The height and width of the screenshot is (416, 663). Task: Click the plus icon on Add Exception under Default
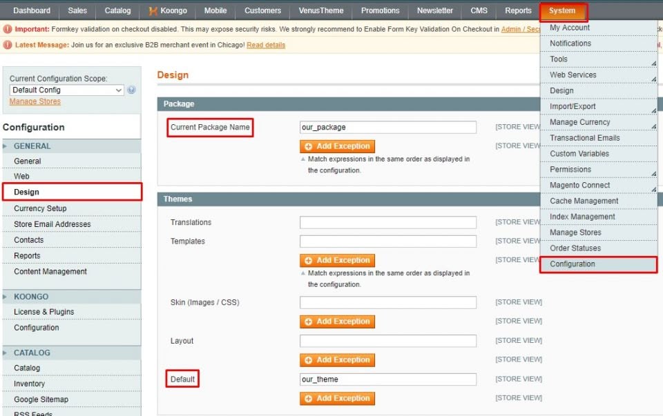click(309, 398)
